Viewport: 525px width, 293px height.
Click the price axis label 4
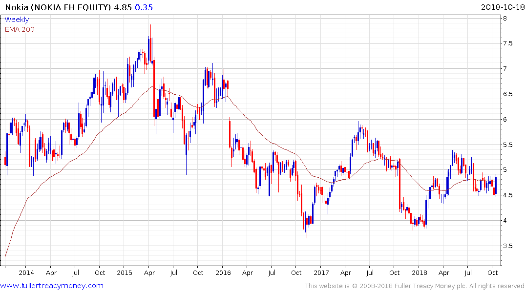505,221
